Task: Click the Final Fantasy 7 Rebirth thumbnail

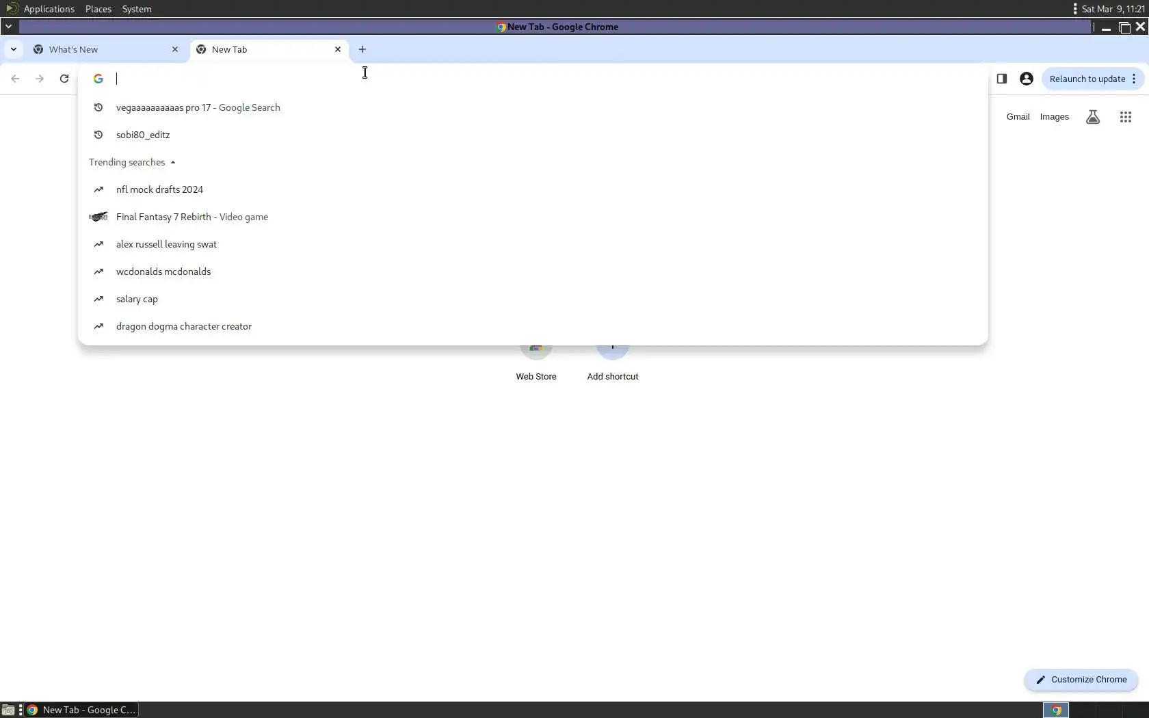Action: [98, 217]
